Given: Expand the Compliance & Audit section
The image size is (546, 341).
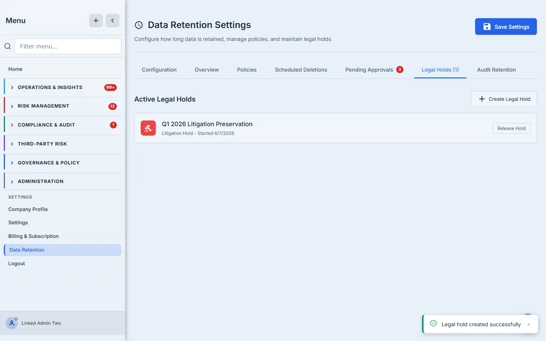Looking at the screenshot, I should (63, 125).
